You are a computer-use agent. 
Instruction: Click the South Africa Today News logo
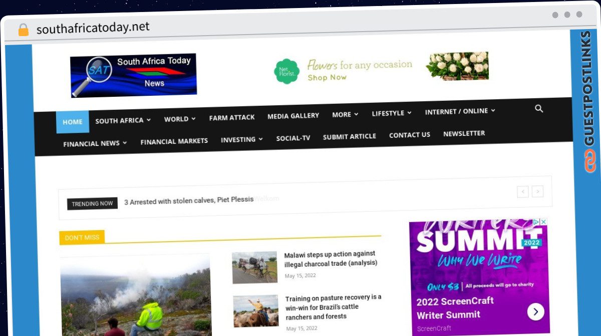click(x=133, y=75)
